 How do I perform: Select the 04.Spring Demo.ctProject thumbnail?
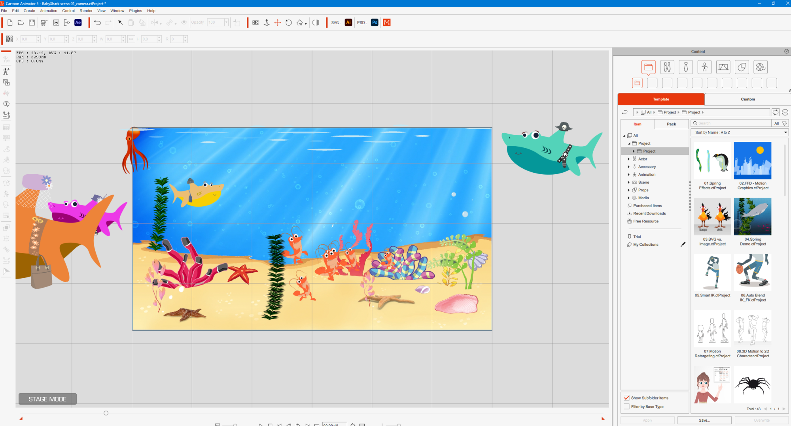click(x=753, y=217)
